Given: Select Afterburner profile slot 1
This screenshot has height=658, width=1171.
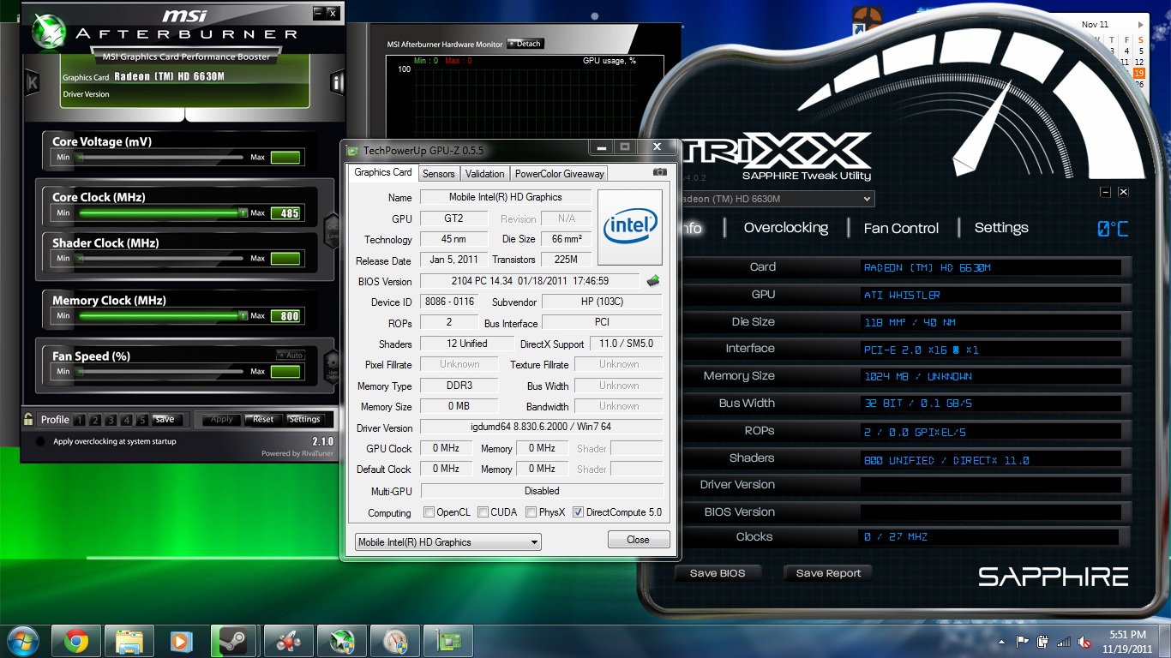Looking at the screenshot, I should 79,420.
